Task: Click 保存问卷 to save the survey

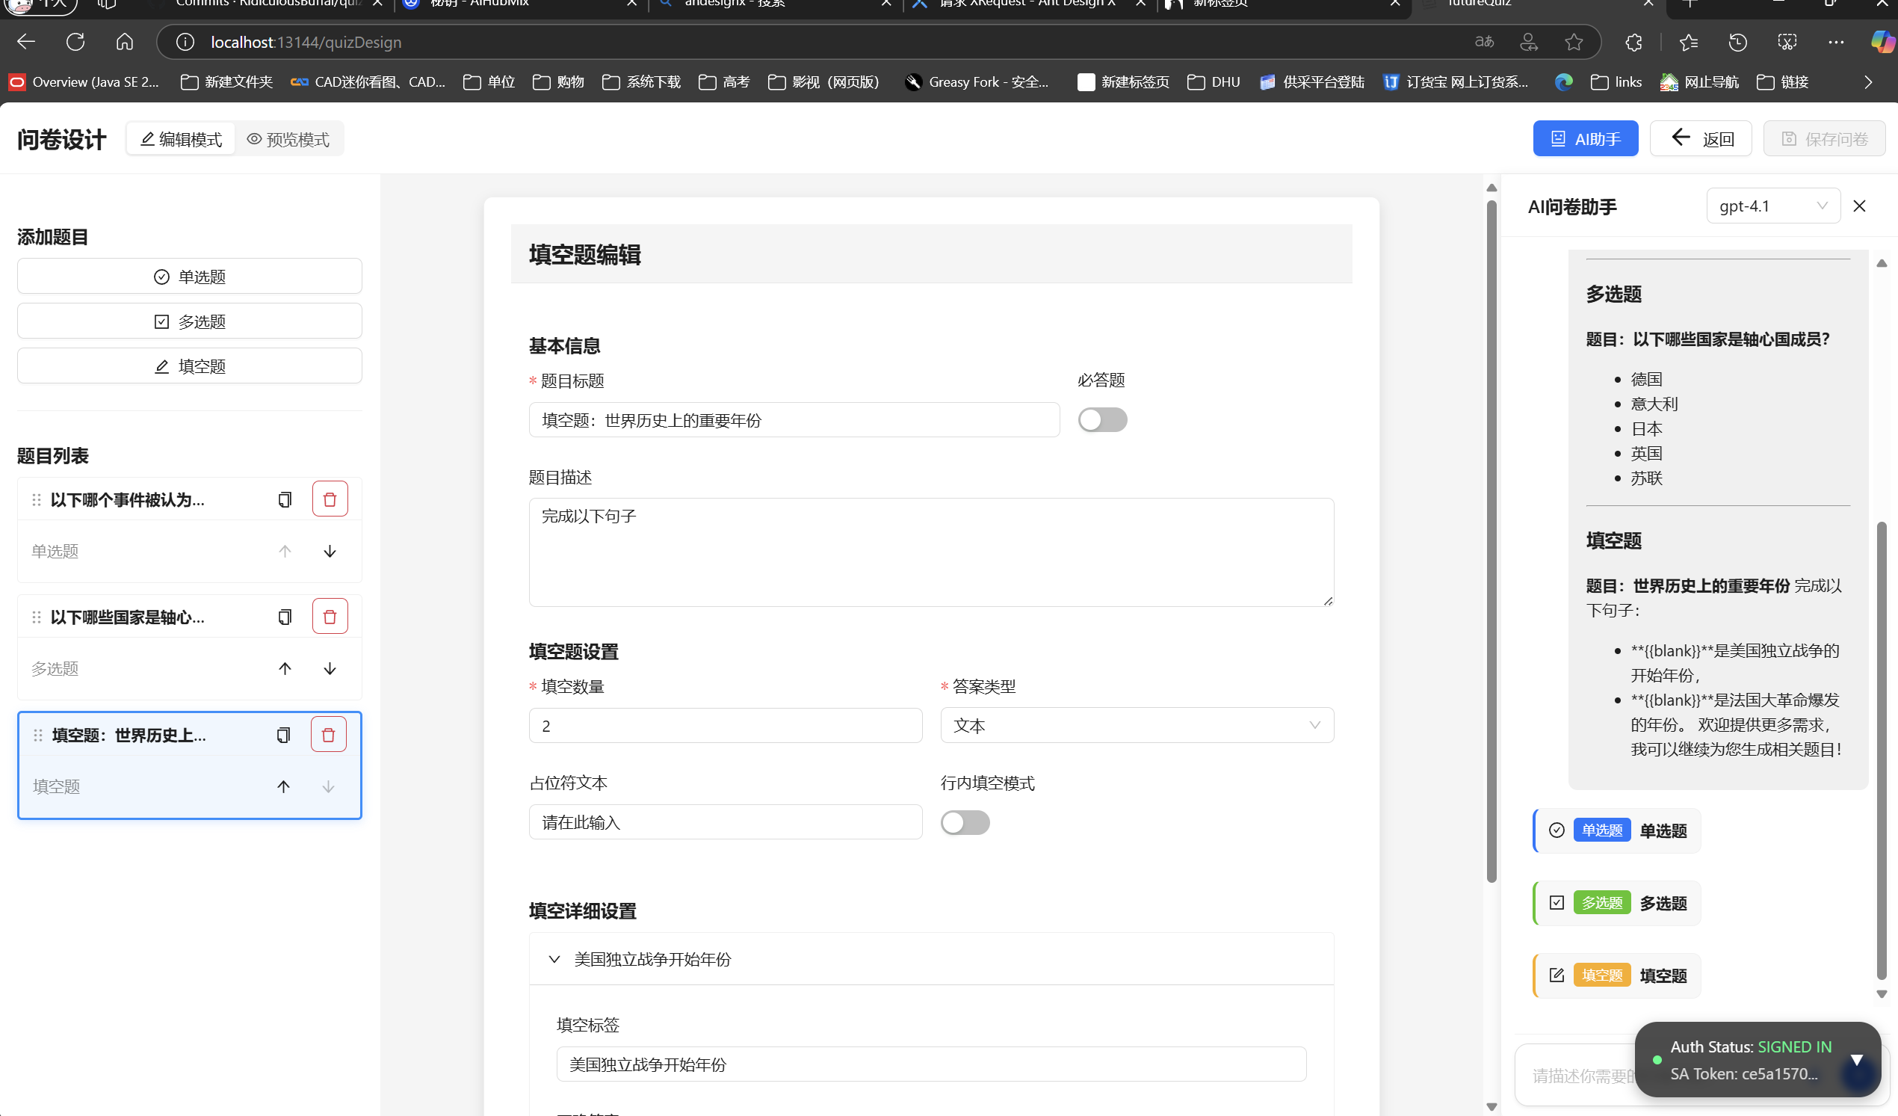Action: coord(1824,138)
